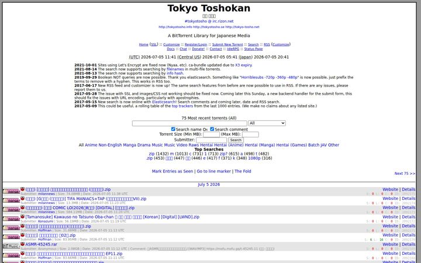The width and height of the screenshot is (421, 263).
Task: Click manga badge of the 74.08MB milannews row
Action: tap(11, 191)
